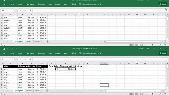The height and width of the screenshot is (95, 169).
Task: Open View tab in upper window
Action: click(x=66, y=4)
